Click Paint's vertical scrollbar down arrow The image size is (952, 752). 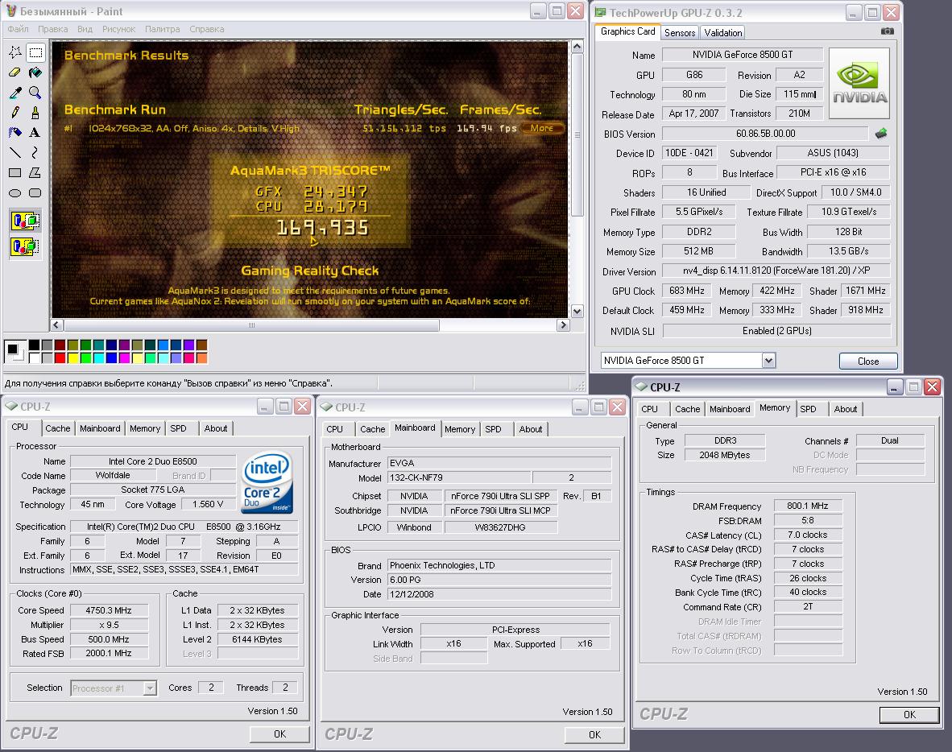pyautogui.click(x=577, y=312)
